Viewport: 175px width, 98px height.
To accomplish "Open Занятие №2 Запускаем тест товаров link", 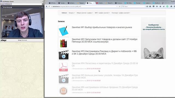I will [x=104, y=41].
